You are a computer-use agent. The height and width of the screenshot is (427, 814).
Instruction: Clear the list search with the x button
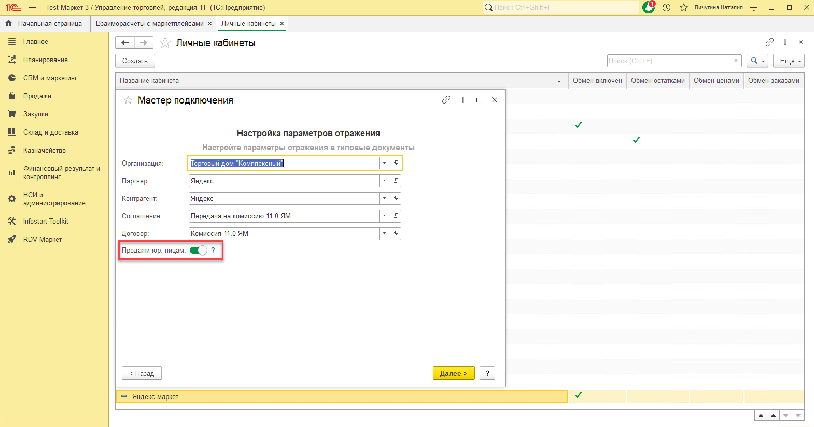736,61
